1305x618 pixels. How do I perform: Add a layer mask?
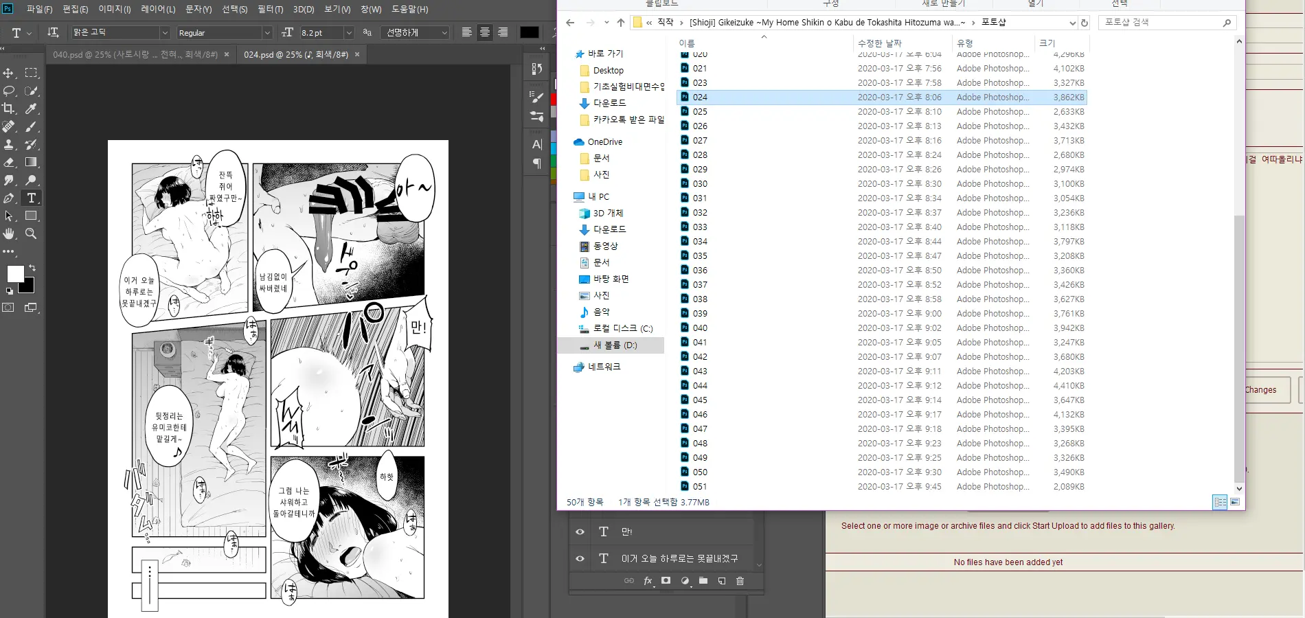pos(666,581)
